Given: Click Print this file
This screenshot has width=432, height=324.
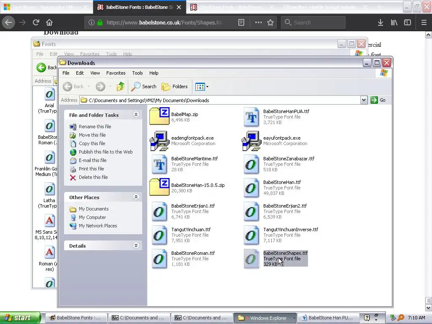Looking at the screenshot, I should [87, 169].
